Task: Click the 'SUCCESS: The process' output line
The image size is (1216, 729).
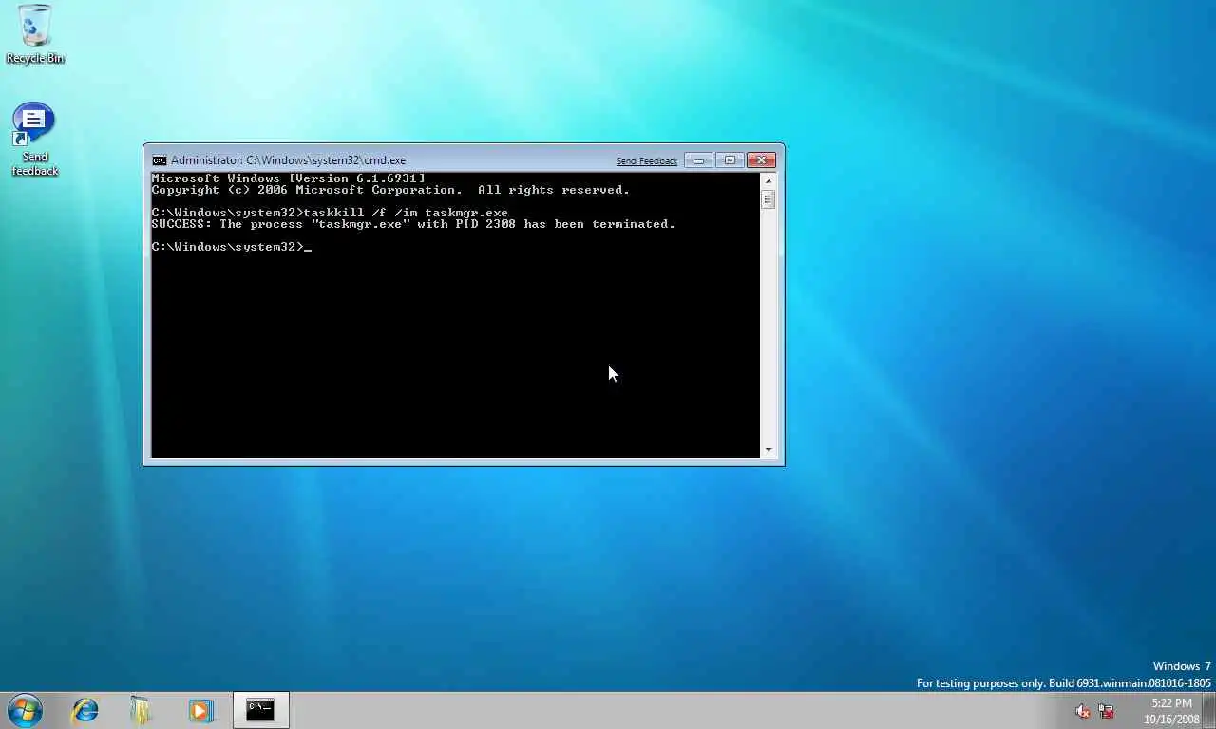Action: tap(413, 224)
